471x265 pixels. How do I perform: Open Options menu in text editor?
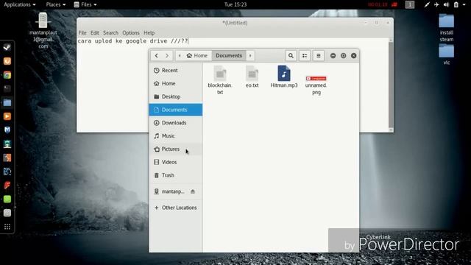(131, 32)
